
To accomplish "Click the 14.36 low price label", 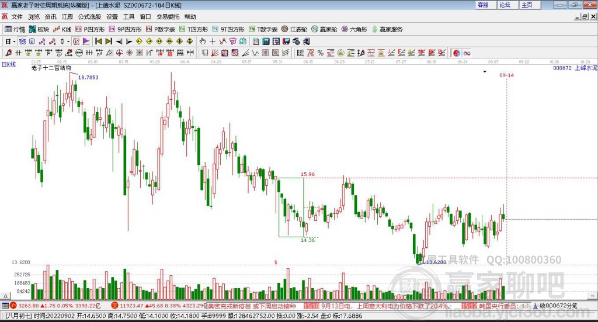I will (x=308, y=240).
